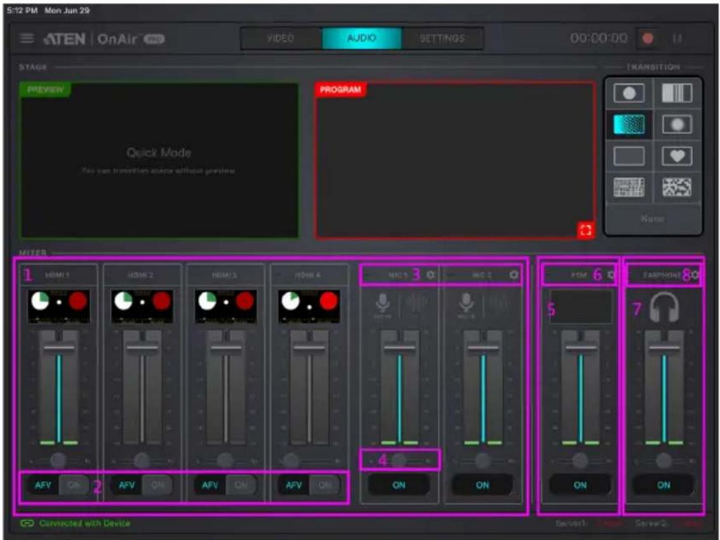Open the hamburger menu beside the ATEN logo
The image size is (720, 540).
point(27,39)
